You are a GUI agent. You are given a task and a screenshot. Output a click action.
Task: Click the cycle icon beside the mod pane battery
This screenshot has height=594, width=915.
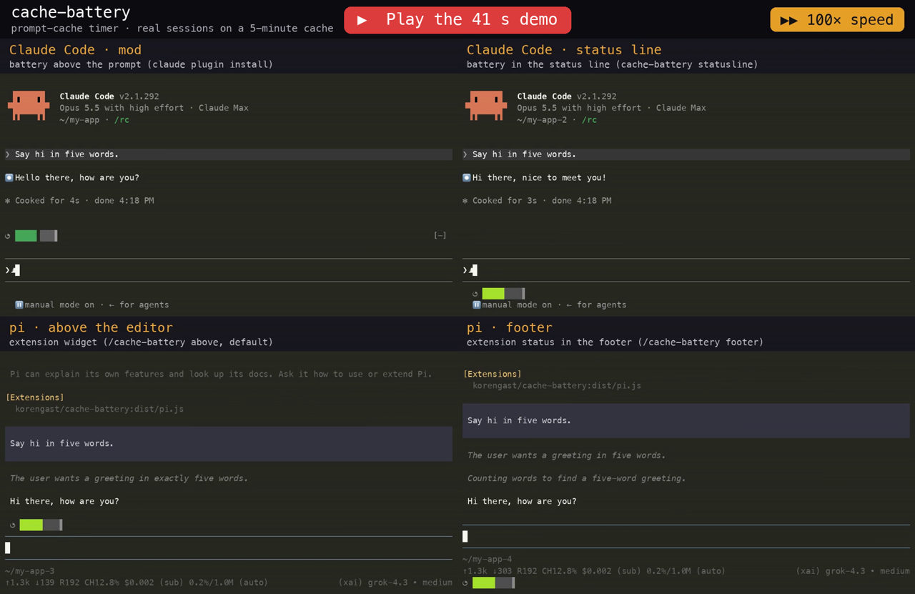click(8, 236)
